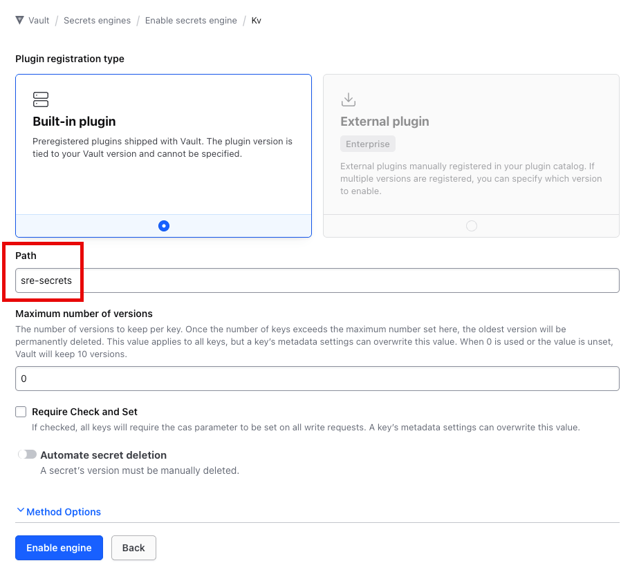Image resolution: width=639 pixels, height=563 pixels.
Task: Click the Back button
Action: [133, 548]
